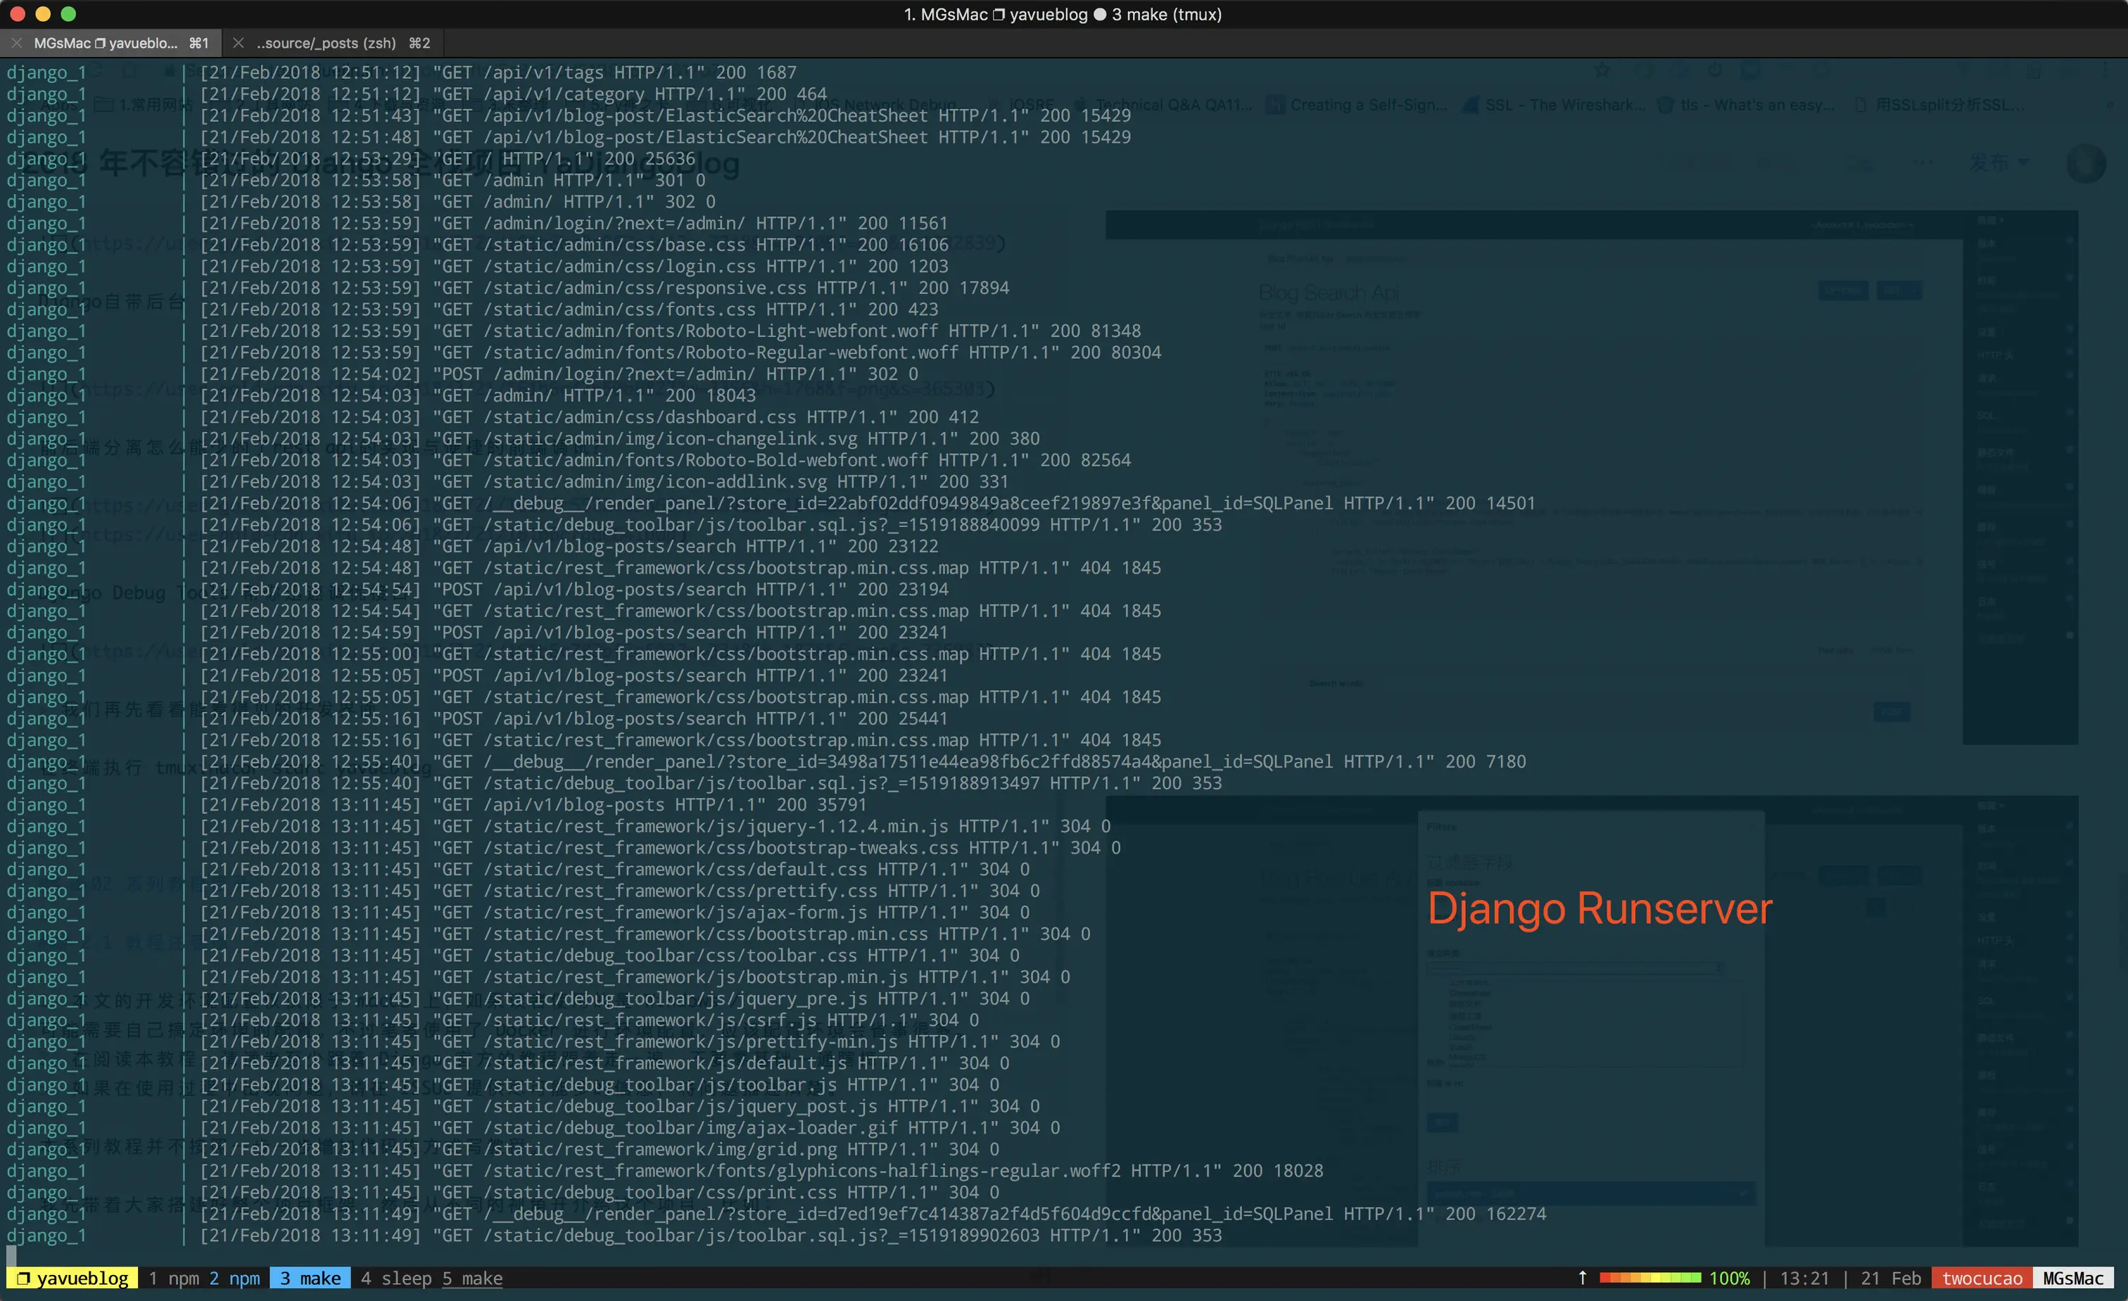This screenshot has width=2128, height=1301.
Task: Click the green fullscreen window button
Action: [68, 14]
